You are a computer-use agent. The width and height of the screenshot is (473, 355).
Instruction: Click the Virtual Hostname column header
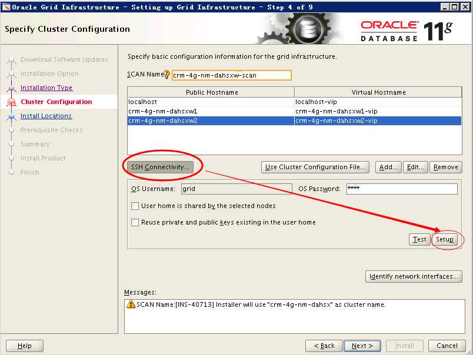(378, 92)
